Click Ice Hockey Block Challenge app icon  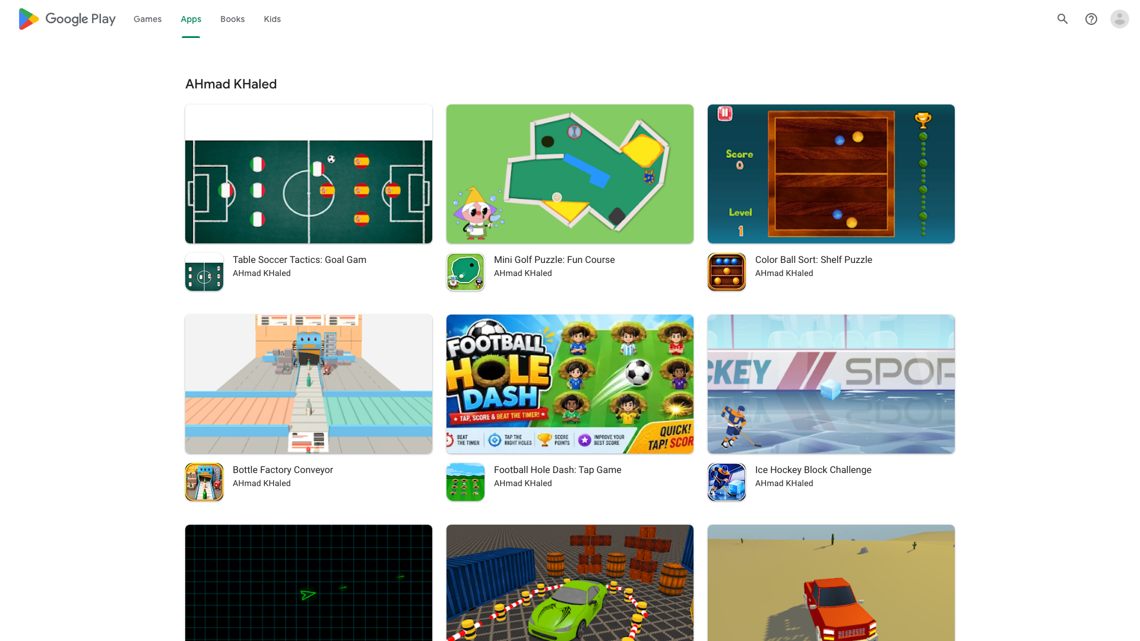click(x=727, y=482)
